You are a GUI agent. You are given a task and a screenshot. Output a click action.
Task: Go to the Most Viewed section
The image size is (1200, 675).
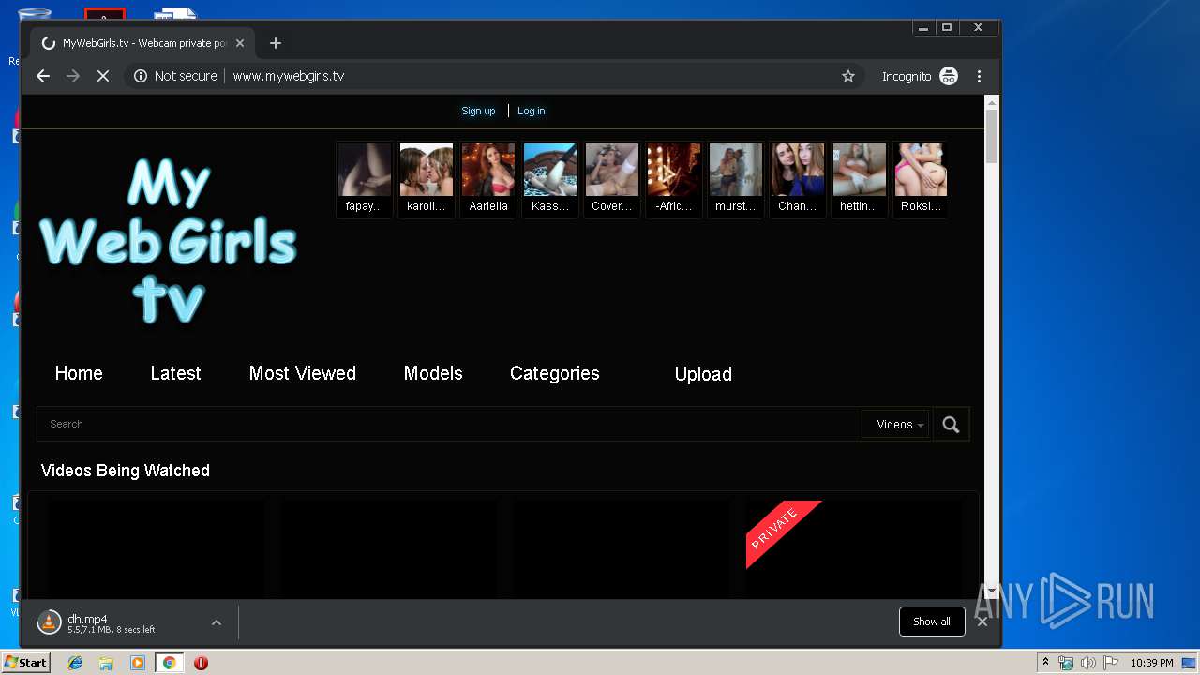coord(302,373)
